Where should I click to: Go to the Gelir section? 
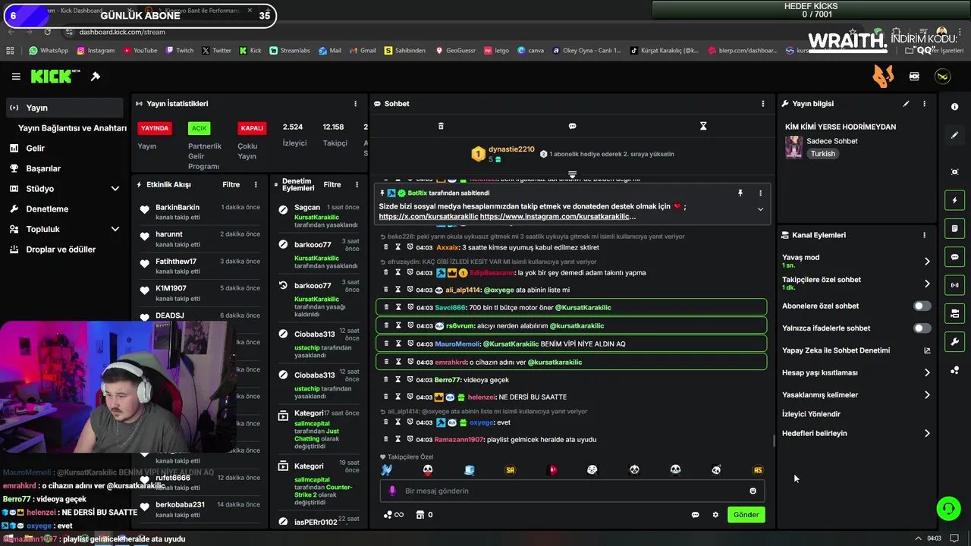tap(35, 149)
